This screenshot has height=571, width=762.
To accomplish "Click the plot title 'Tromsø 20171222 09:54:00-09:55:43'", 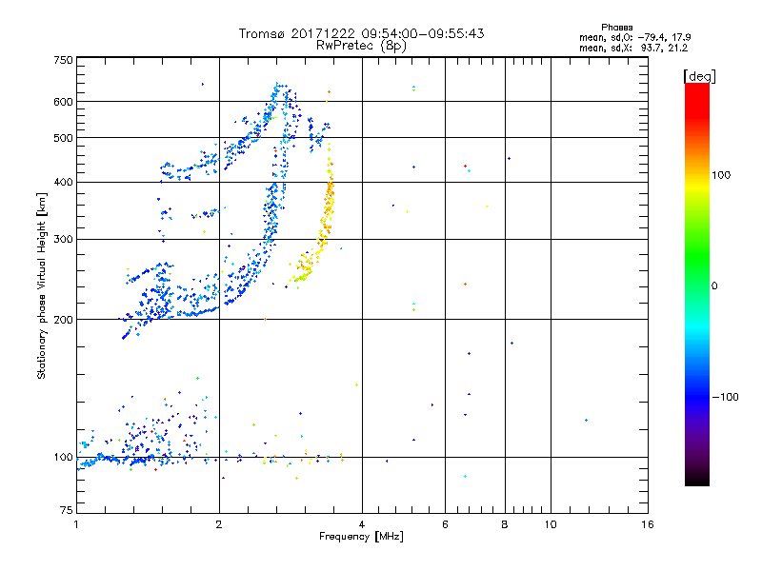I will (361, 33).
